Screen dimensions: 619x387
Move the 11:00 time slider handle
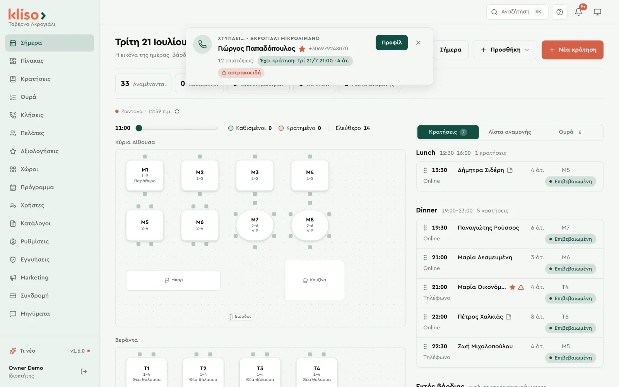point(139,128)
